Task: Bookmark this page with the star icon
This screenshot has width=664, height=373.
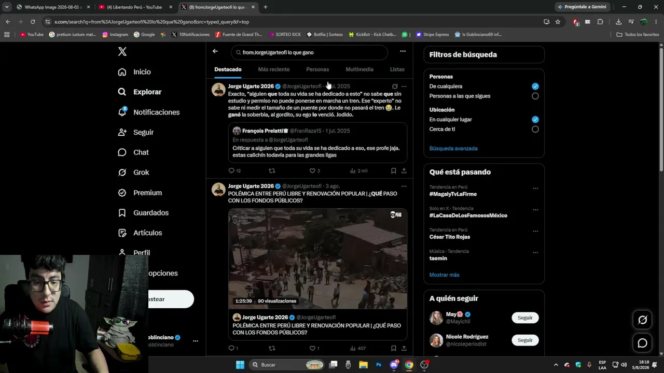Action: click(558, 22)
